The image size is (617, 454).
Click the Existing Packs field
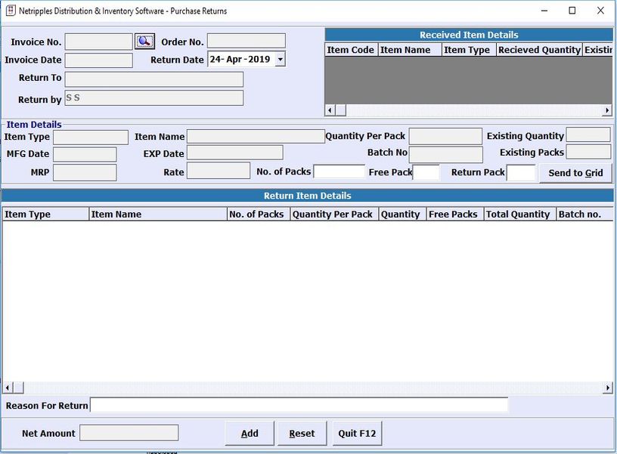589,152
